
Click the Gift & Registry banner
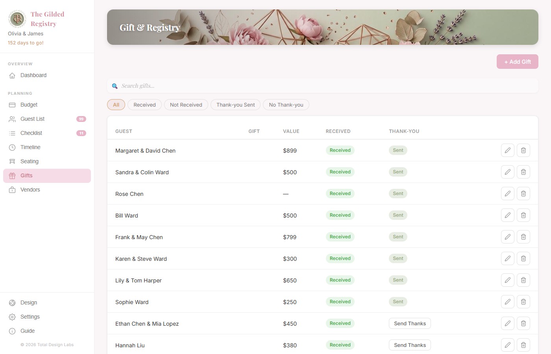coord(323,27)
